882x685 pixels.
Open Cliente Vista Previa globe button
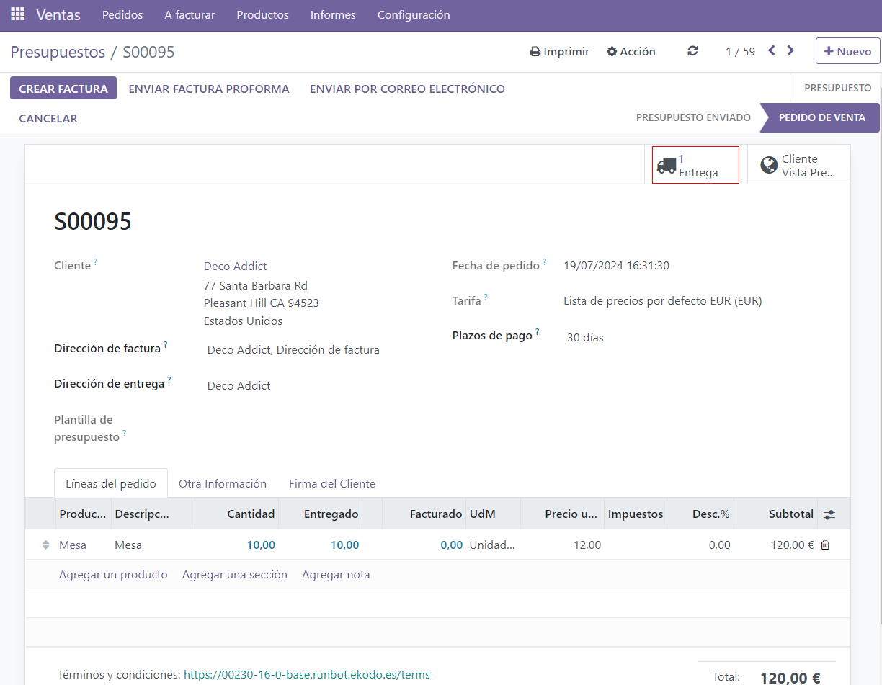coord(798,165)
